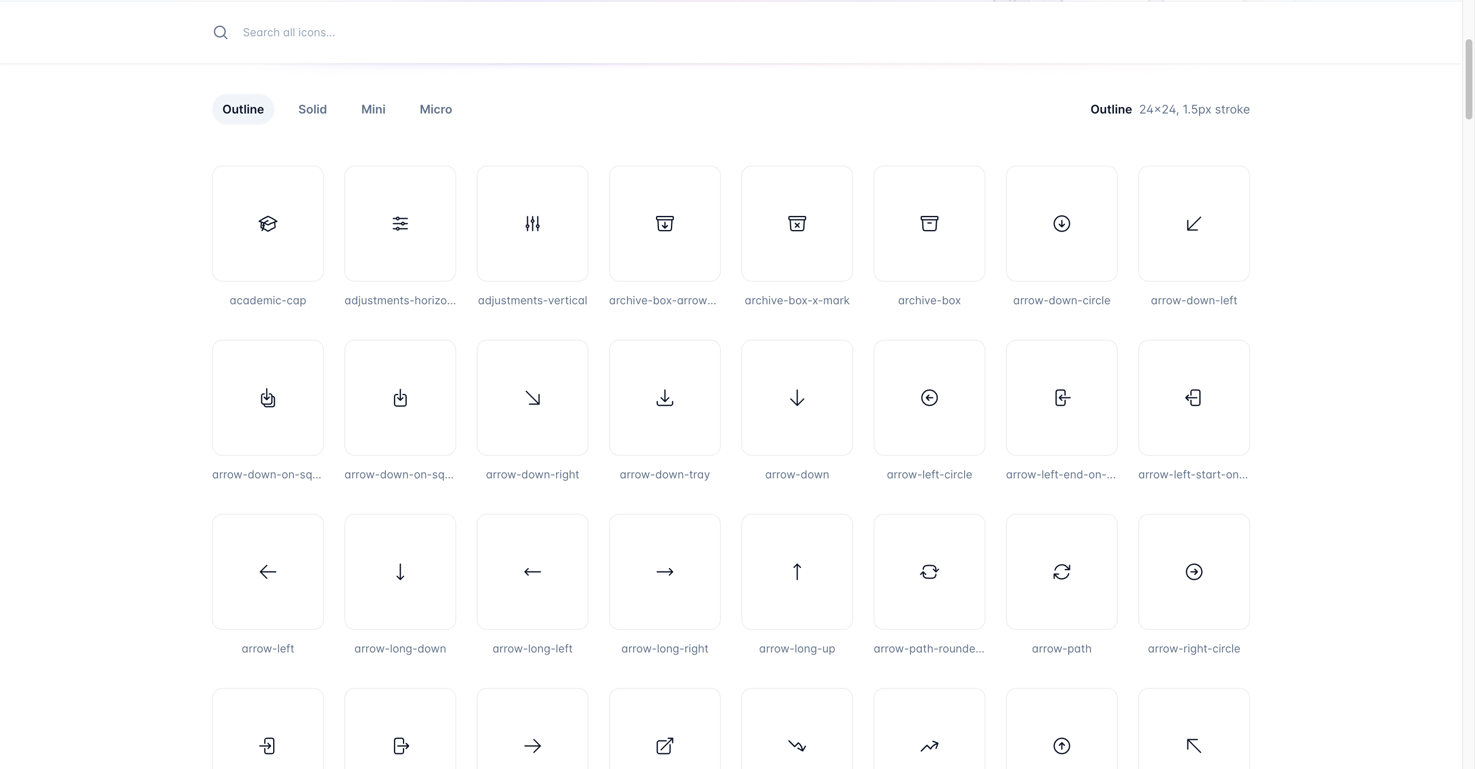Click the arrow-down icon tile

(797, 397)
